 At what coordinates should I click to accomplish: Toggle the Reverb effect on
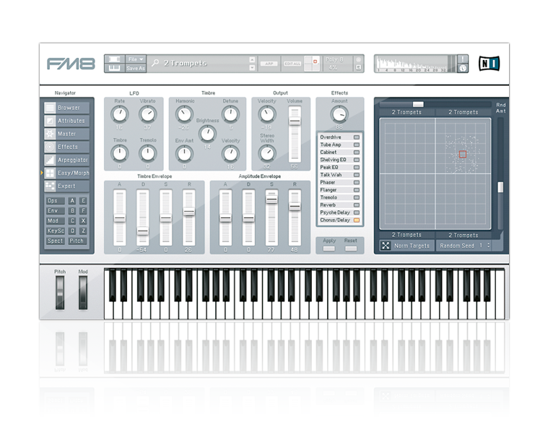click(x=356, y=205)
